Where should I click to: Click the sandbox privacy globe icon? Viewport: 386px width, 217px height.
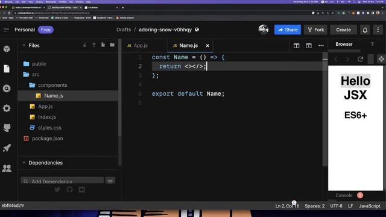coord(197,30)
